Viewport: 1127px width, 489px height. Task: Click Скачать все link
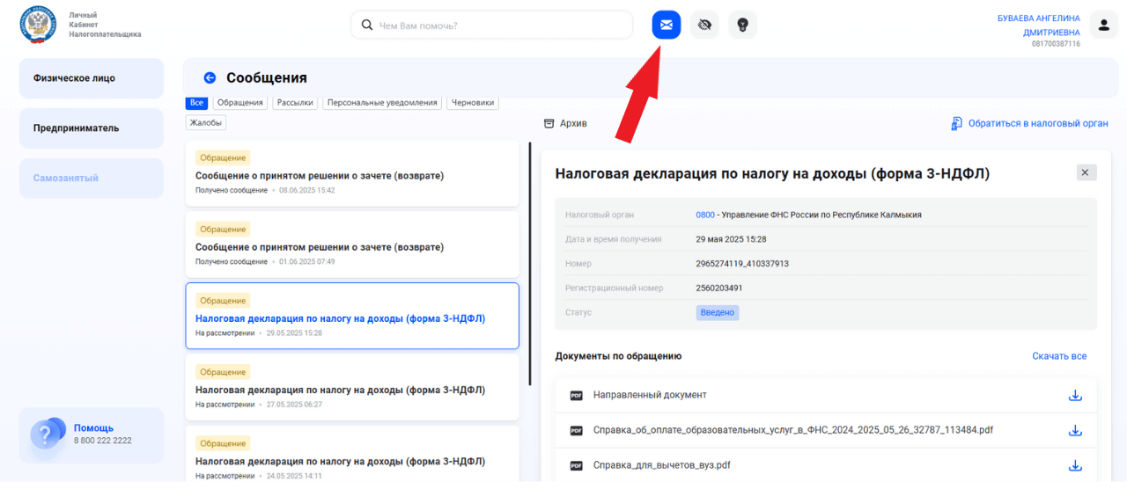point(1059,356)
